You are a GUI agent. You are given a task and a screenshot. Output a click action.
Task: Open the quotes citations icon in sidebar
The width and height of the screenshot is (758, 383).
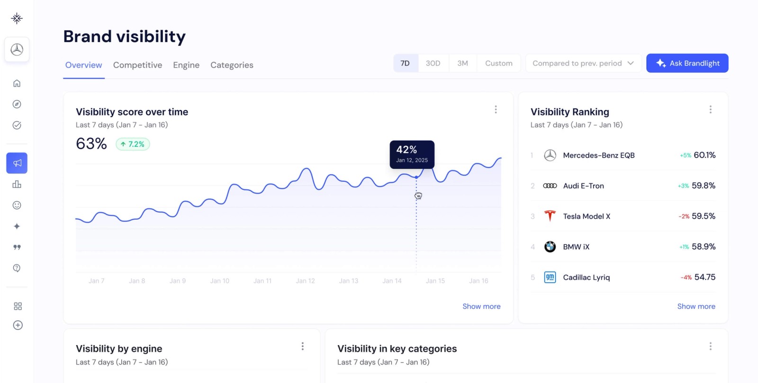click(x=17, y=247)
